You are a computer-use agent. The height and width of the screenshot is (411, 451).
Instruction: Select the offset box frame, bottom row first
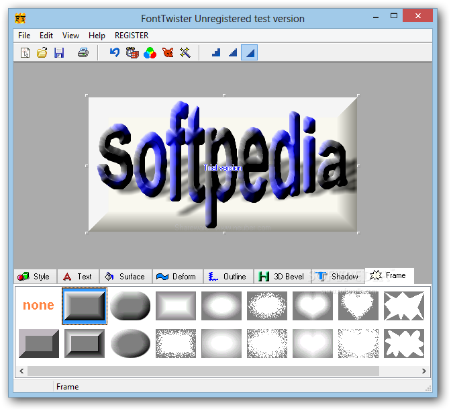coord(39,343)
